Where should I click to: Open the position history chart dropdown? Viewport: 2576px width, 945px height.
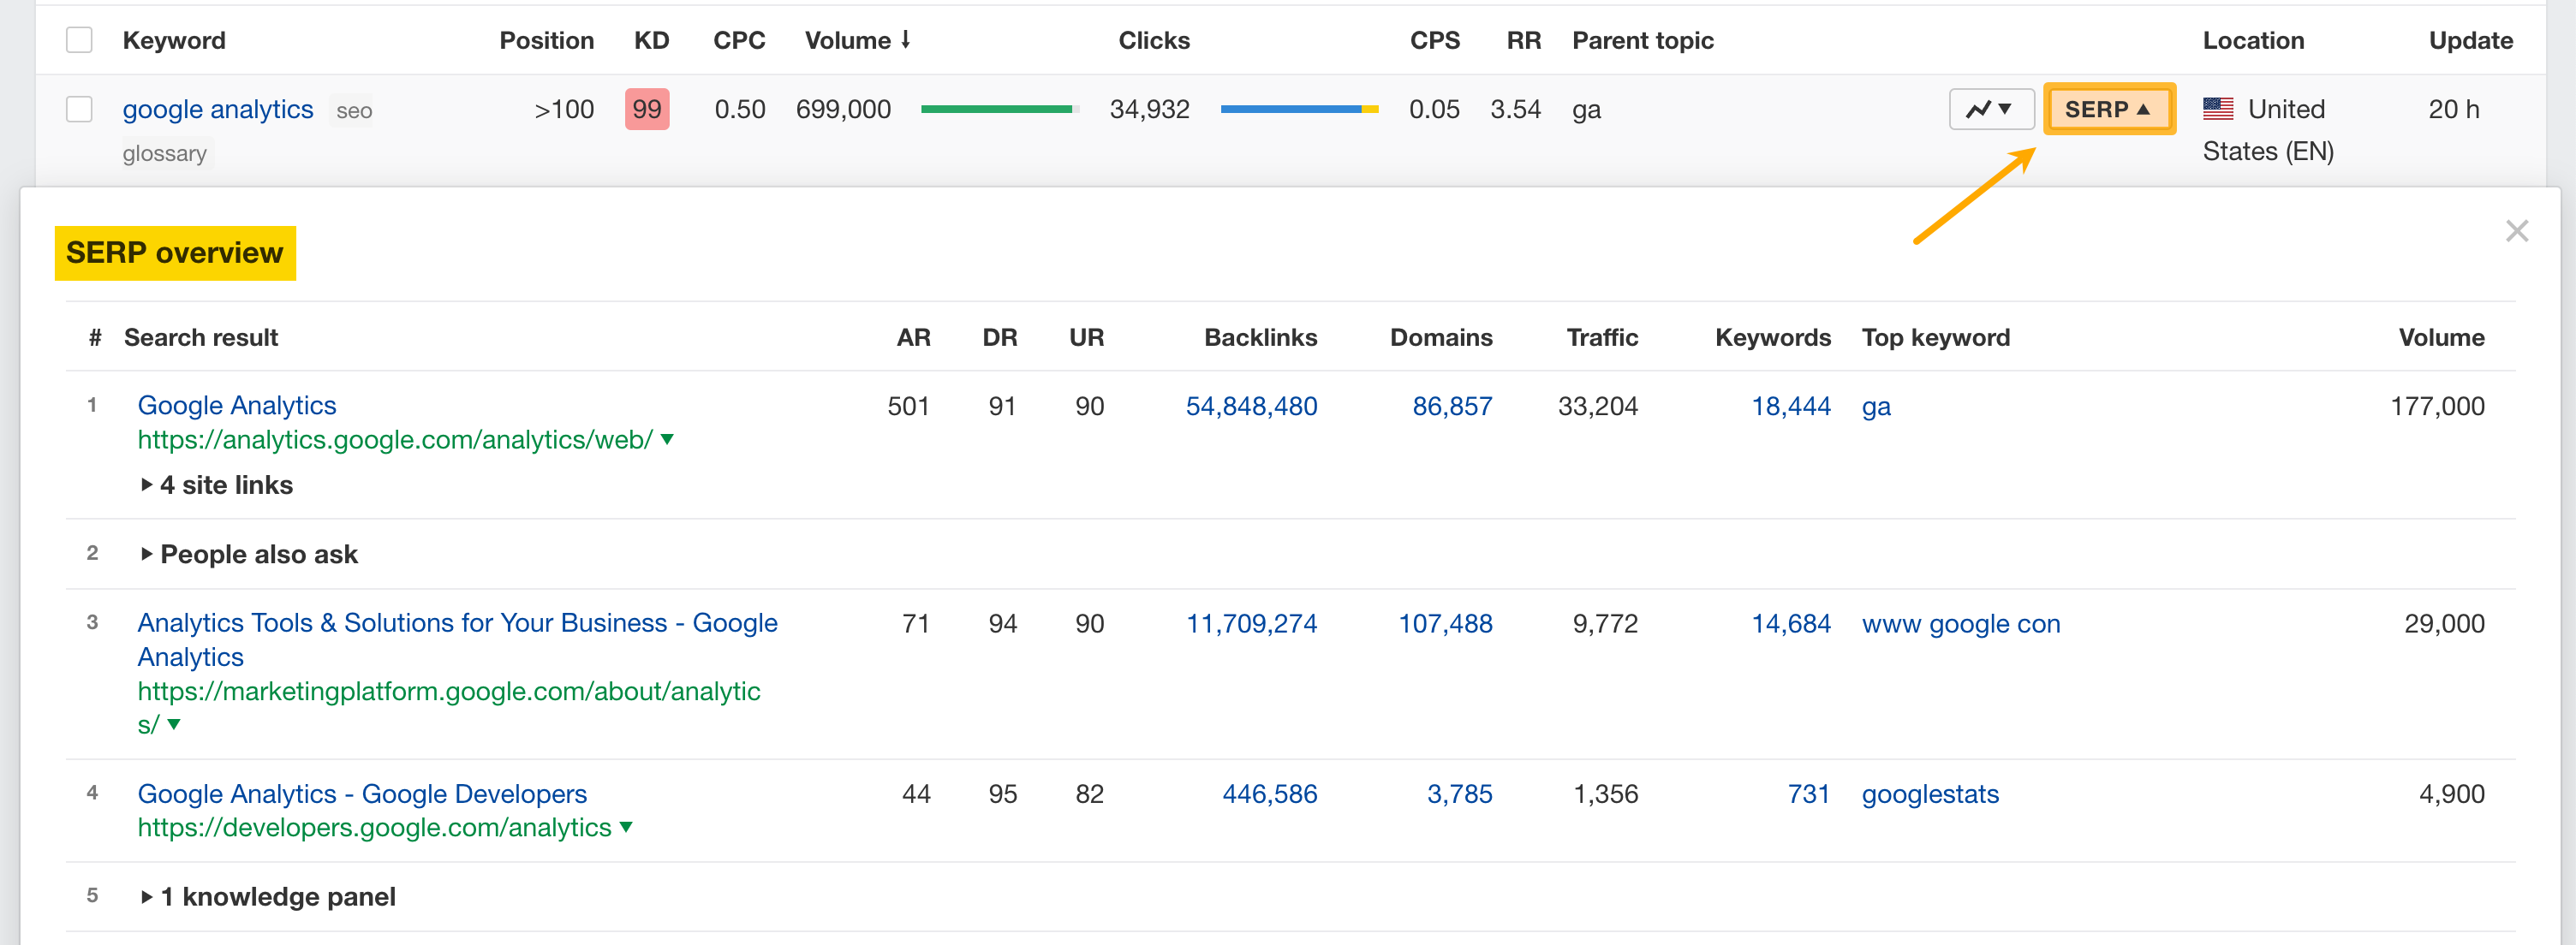(1990, 109)
